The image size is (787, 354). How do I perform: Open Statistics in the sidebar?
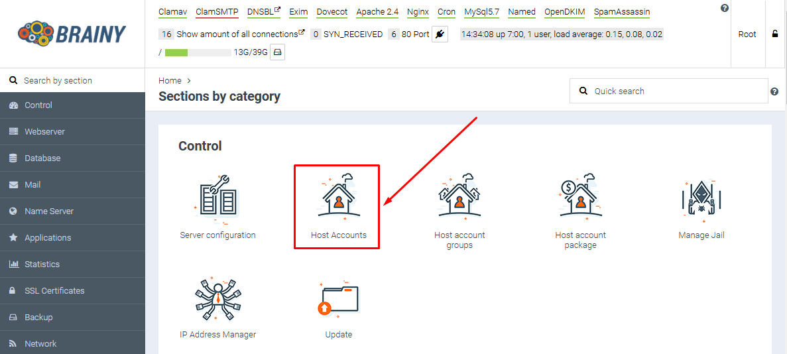tap(72, 264)
